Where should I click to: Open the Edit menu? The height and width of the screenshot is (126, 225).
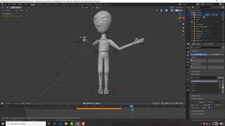pos(9,5)
